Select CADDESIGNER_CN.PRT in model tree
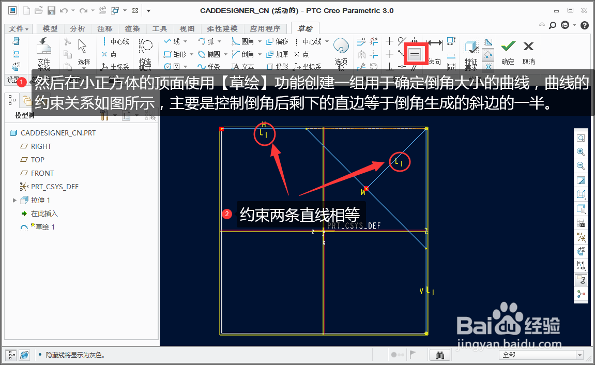Viewport: 595px width, 365px height. click(x=53, y=133)
